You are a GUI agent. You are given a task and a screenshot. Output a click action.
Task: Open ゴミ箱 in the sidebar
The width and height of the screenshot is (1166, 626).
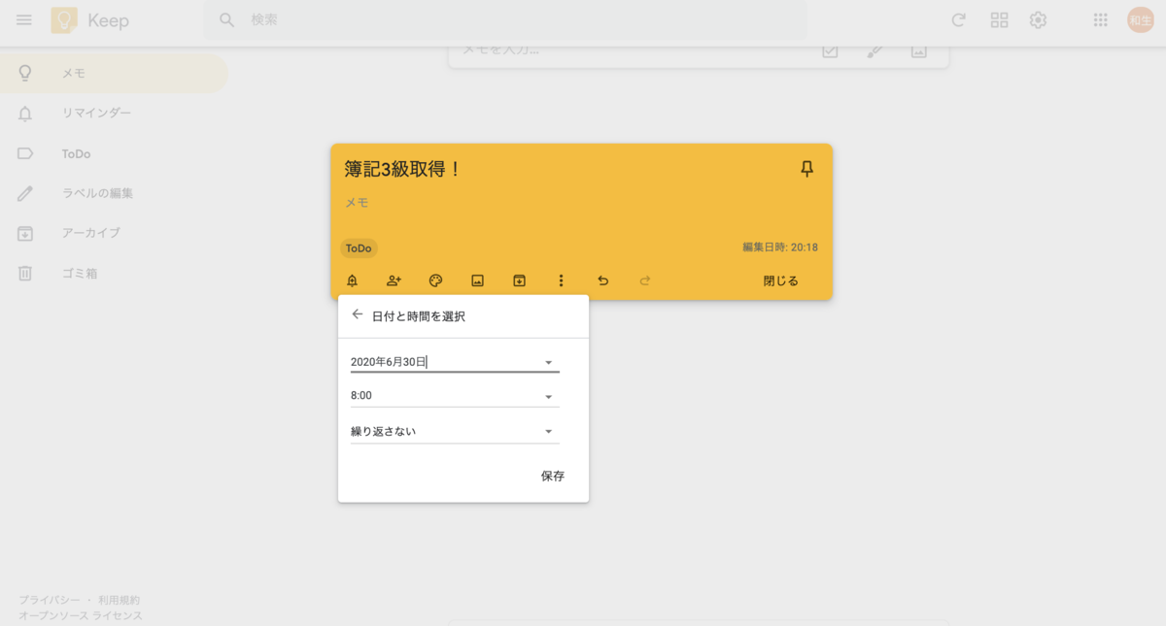(x=114, y=274)
